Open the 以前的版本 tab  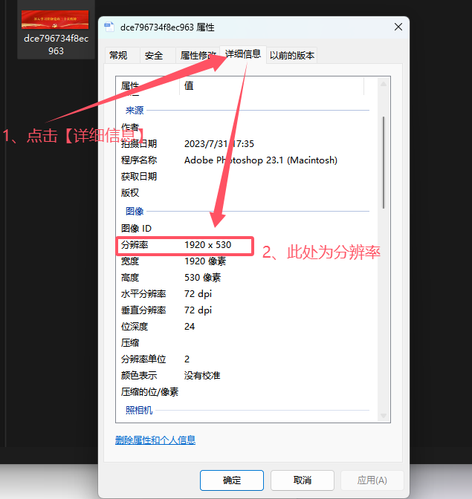point(292,55)
